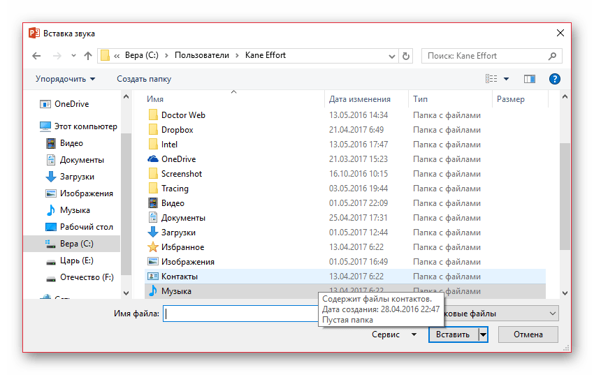Go up one folder level
Screen dimensions: 594x375
87,56
